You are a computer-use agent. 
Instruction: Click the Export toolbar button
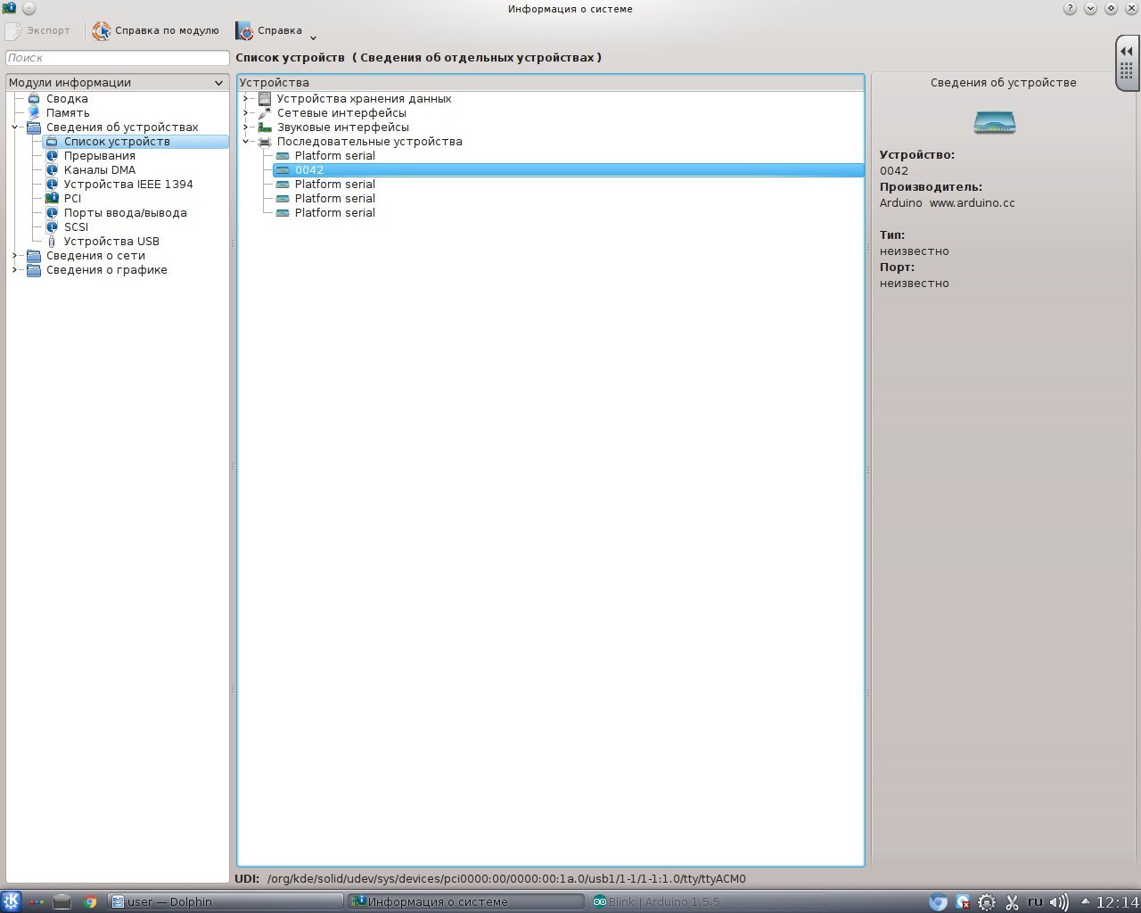pos(38,30)
